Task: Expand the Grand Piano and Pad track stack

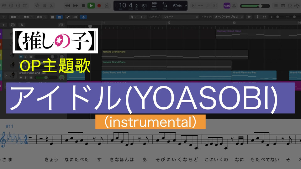Action: pyautogui.click(x=6, y=75)
